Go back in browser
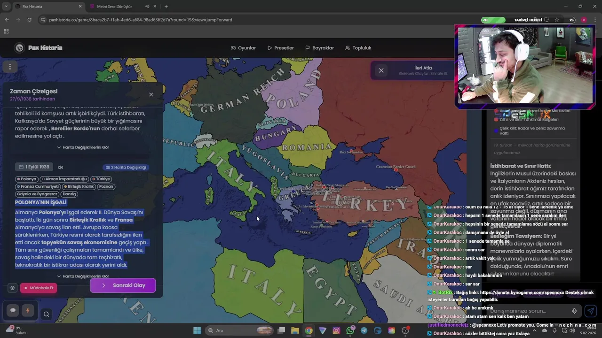Viewport: 602px width, 338px height. [x=7, y=20]
